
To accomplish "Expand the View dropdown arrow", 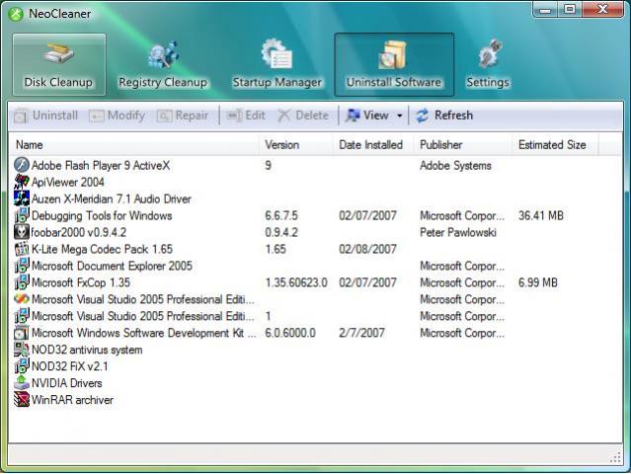I will coord(400,116).
